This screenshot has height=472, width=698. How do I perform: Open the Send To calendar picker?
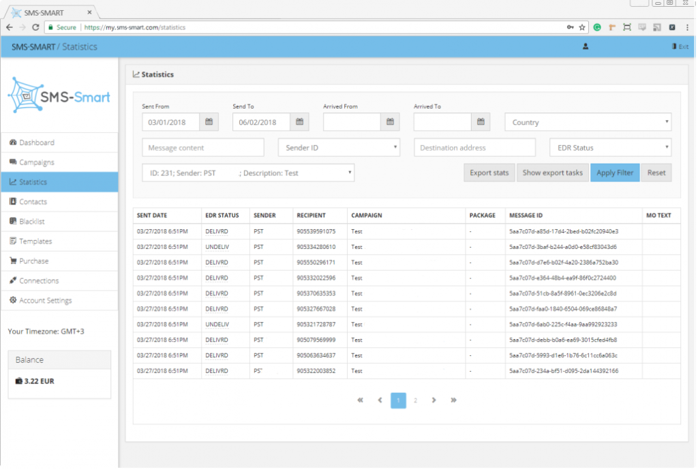300,122
